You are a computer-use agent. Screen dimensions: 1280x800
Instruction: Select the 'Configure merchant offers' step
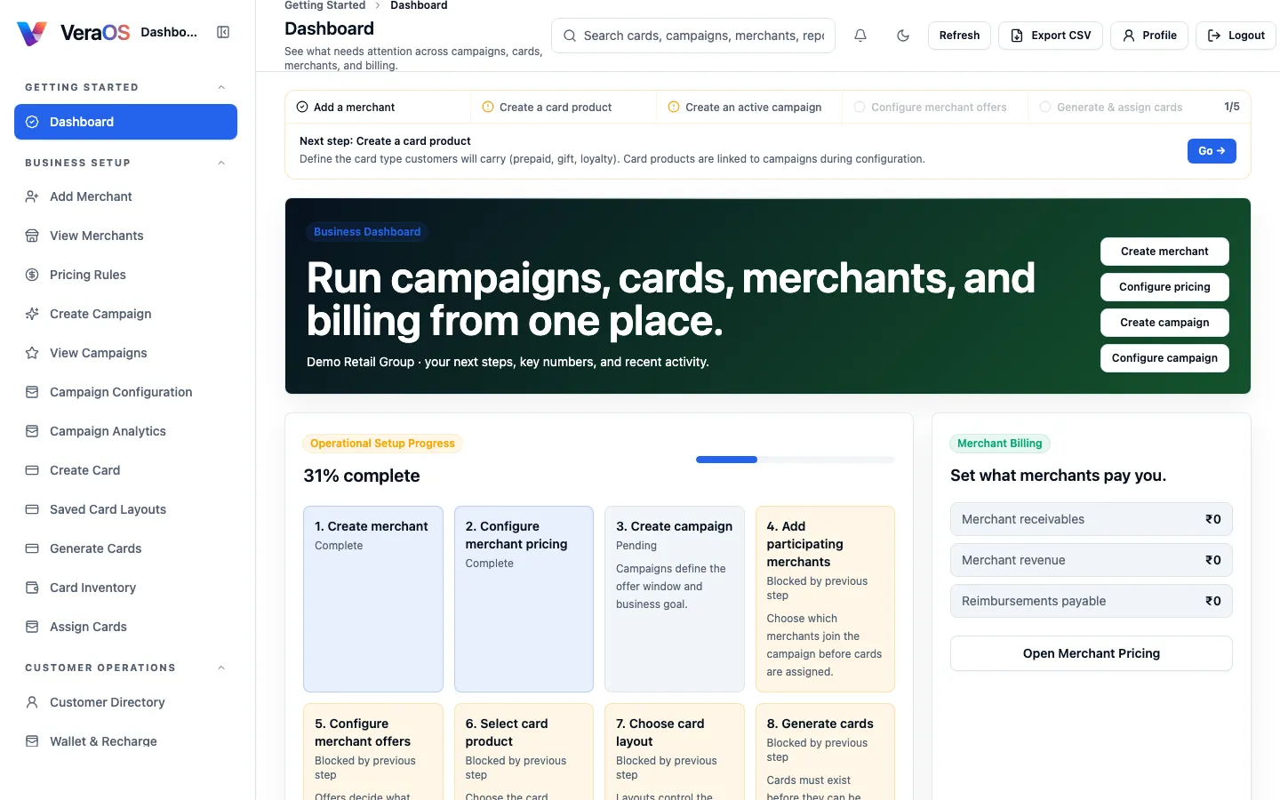point(935,107)
